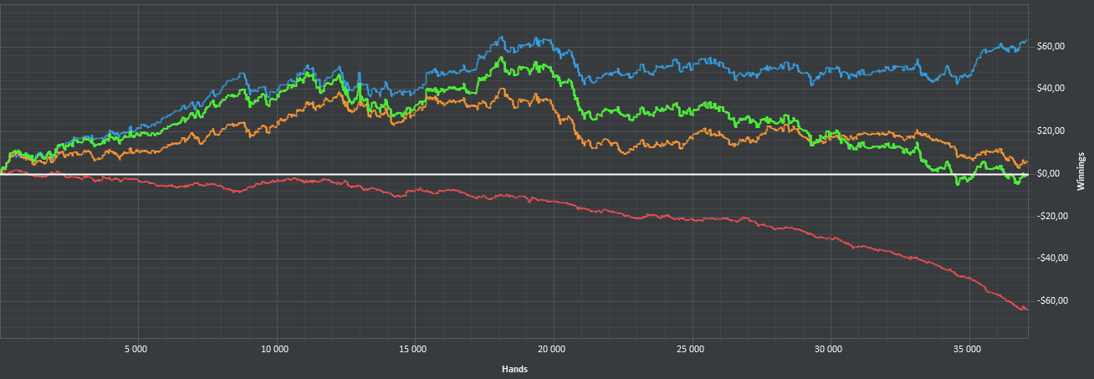Viewport: 1094px width, 379px height.
Task: Click the $40,00 winnings axis label
Action: tap(1050, 89)
